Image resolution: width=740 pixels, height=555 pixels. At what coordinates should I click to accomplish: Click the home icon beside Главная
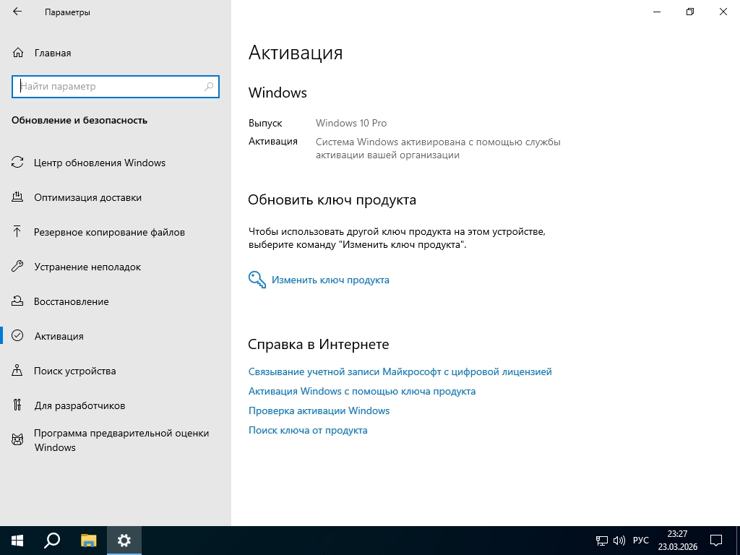coord(18,52)
